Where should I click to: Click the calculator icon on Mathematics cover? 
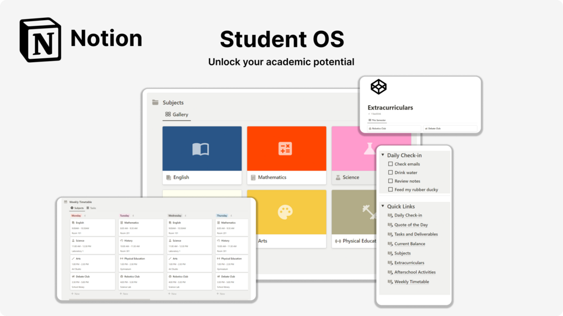(x=285, y=148)
